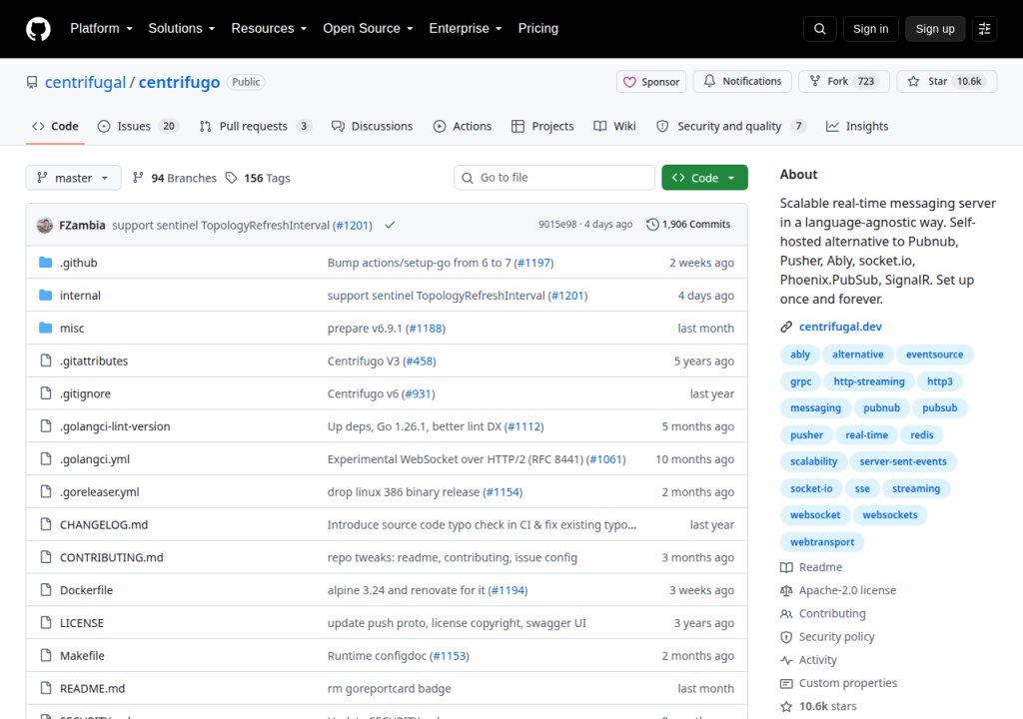
Task: Click FZambia's avatar thumbnail
Action: 45,225
